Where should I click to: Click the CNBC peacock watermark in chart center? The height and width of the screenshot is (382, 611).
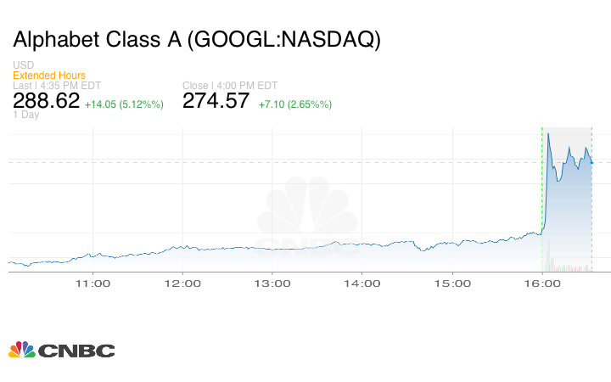coord(307,218)
